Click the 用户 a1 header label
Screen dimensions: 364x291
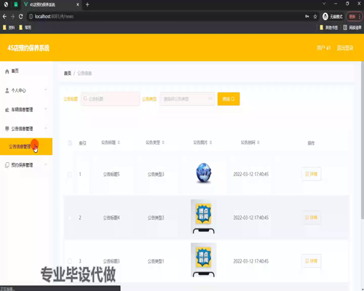pos(323,48)
